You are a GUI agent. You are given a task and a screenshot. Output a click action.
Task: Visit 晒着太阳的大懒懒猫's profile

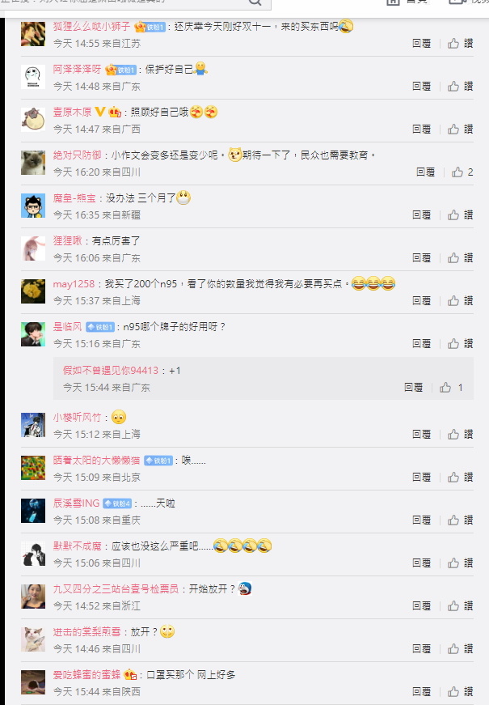point(96,460)
